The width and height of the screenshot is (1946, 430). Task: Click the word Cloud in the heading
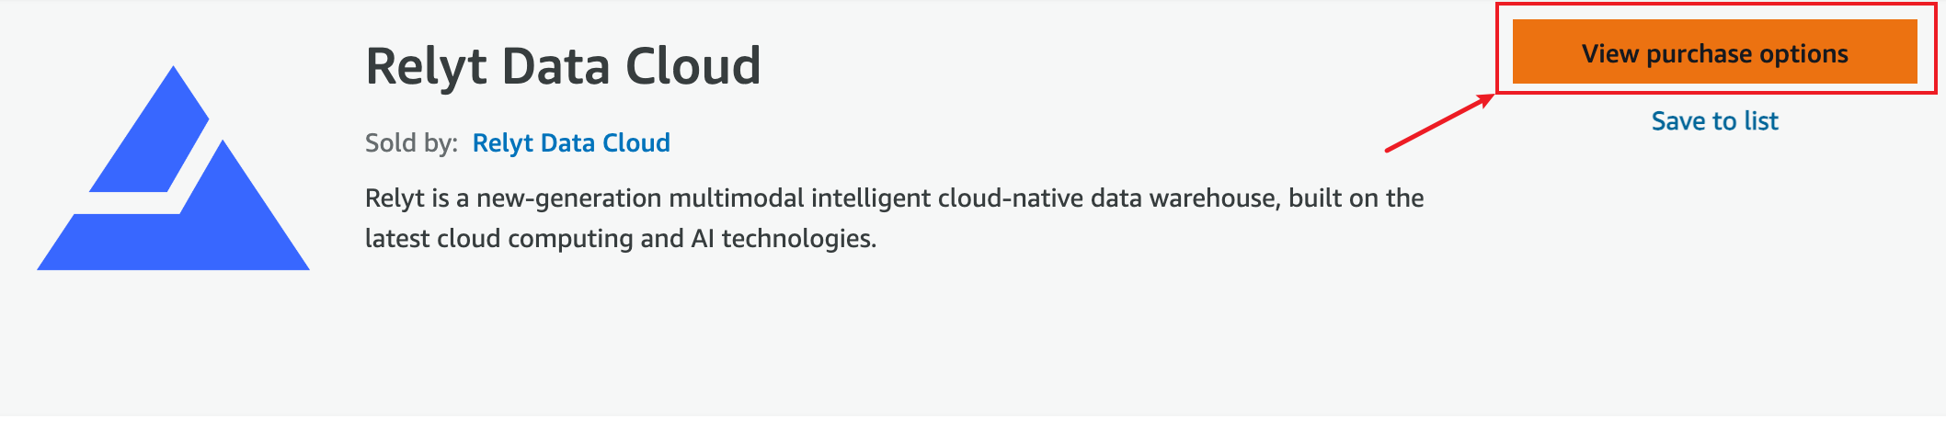[x=693, y=66]
